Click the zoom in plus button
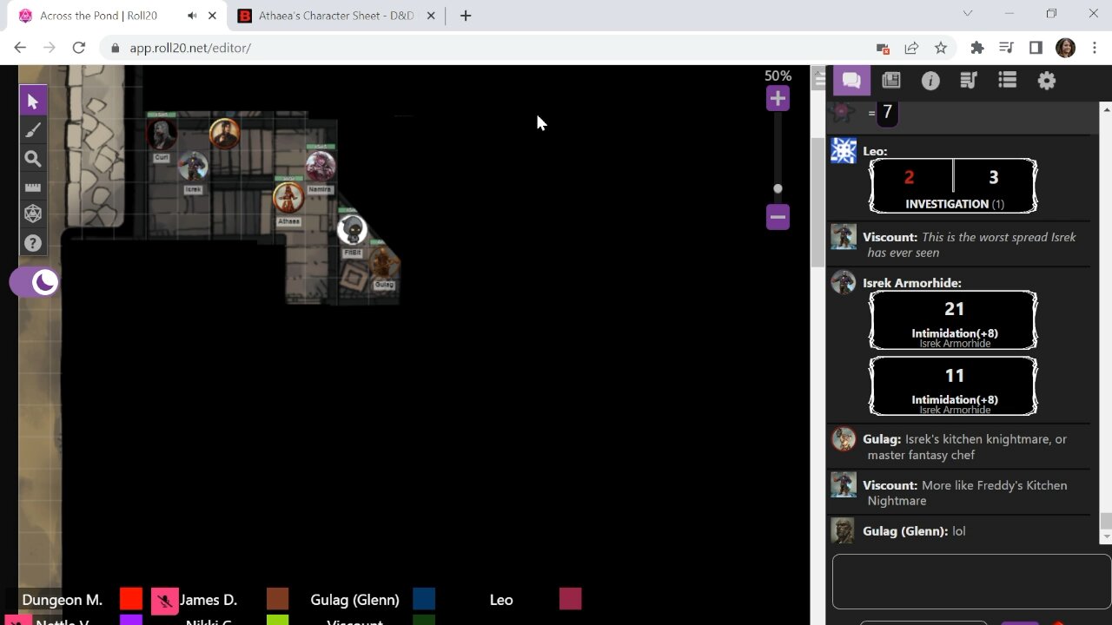The height and width of the screenshot is (625, 1112). point(778,99)
